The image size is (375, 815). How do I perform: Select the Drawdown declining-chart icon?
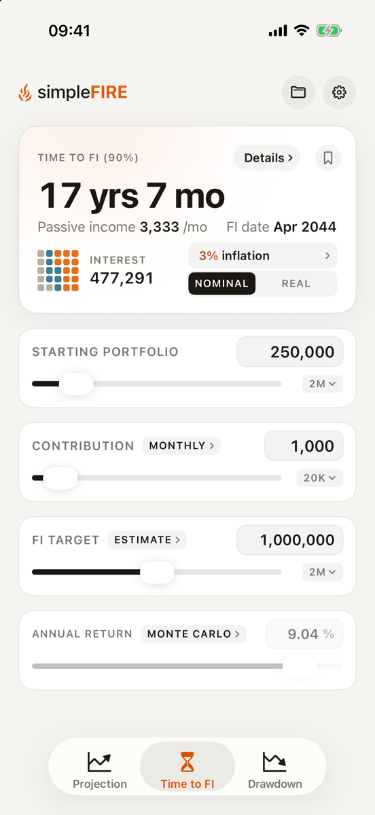274,762
